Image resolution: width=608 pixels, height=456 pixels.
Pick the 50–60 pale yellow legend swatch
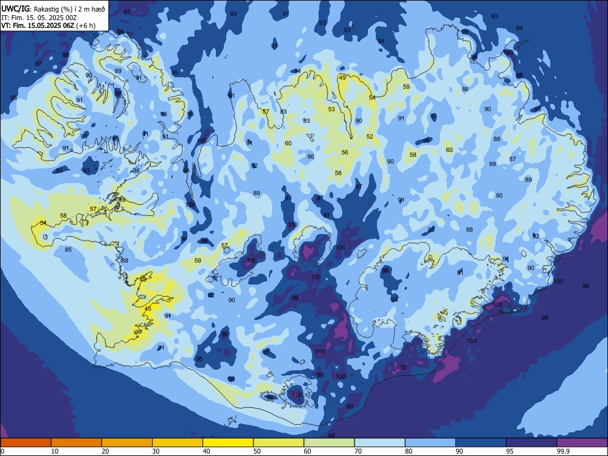tap(278, 443)
